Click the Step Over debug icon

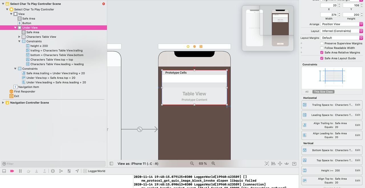click(28, 171)
